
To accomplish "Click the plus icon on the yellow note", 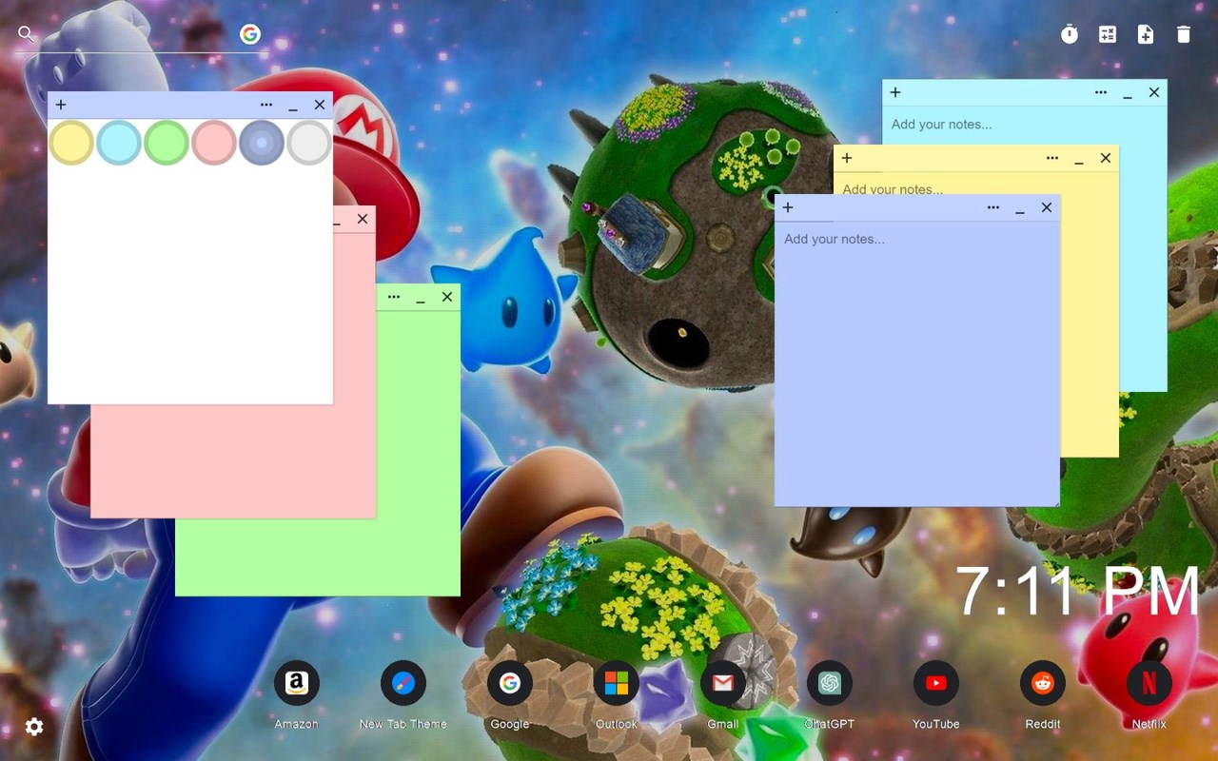I will click(847, 158).
